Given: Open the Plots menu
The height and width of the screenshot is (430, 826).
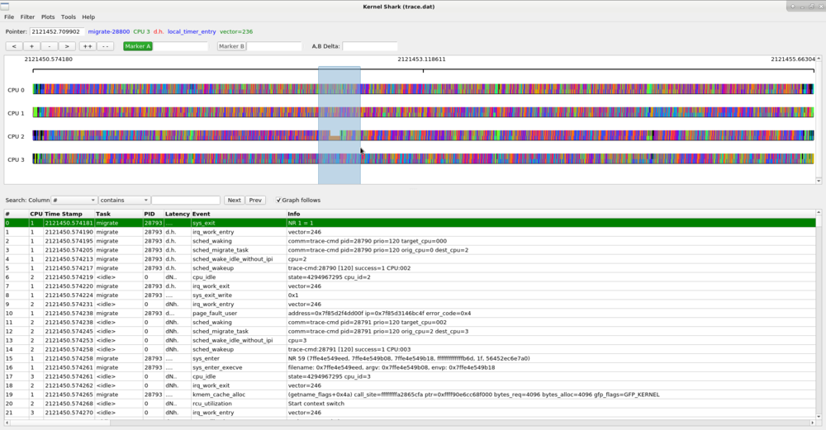Looking at the screenshot, I should [x=48, y=17].
